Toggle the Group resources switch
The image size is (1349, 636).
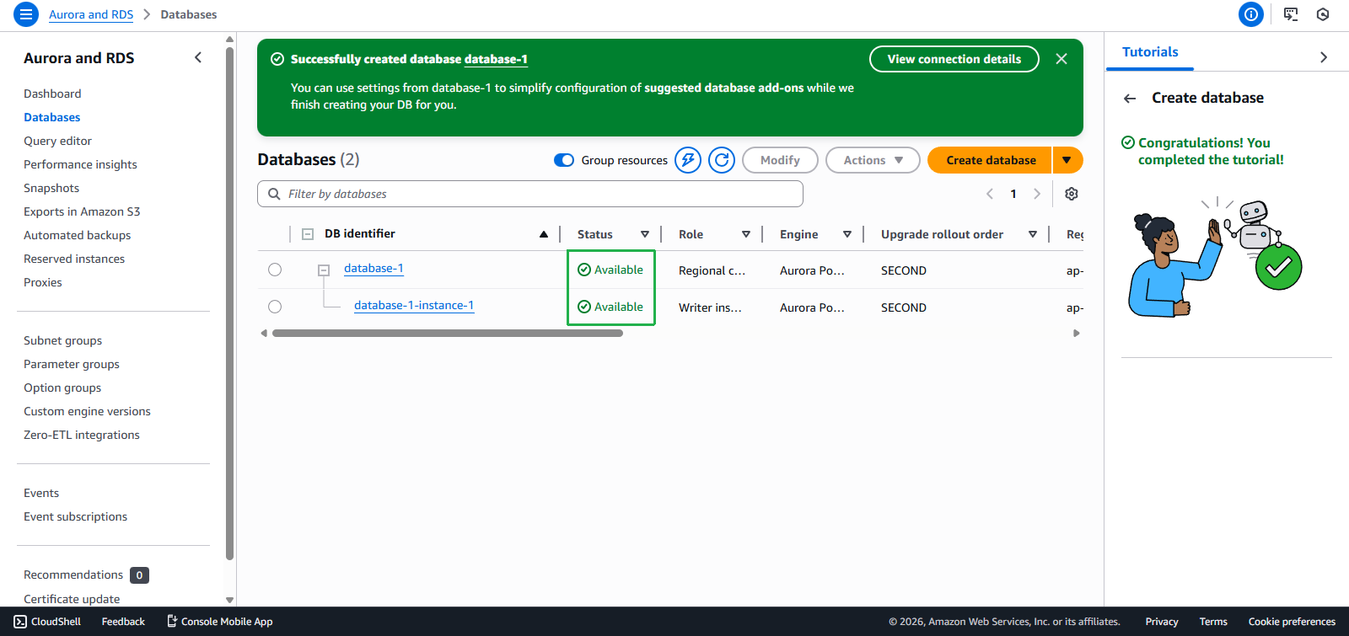(x=564, y=160)
